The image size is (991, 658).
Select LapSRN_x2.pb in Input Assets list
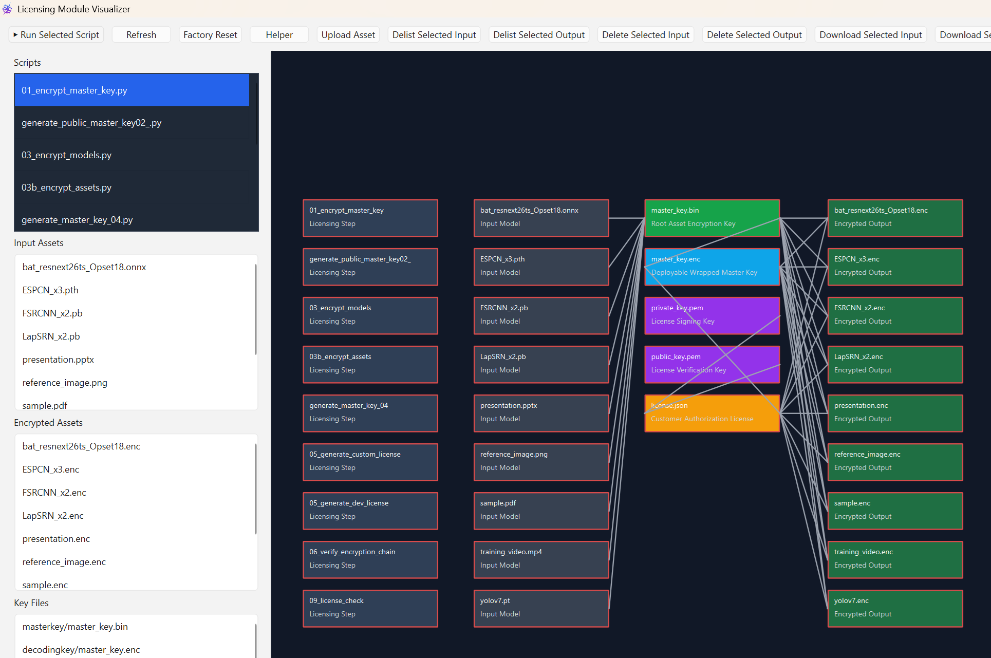pyautogui.click(x=135, y=336)
